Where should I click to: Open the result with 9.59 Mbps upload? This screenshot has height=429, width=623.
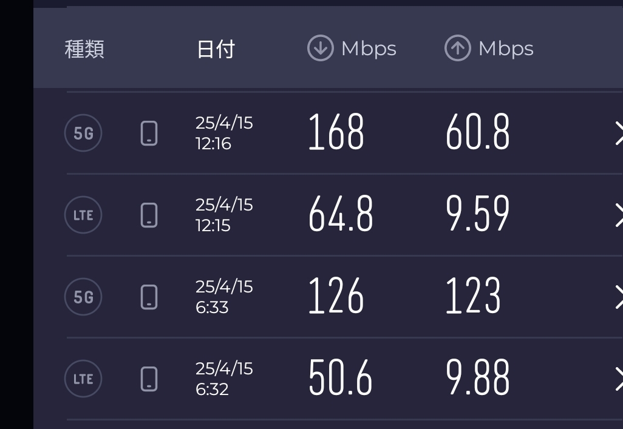click(477, 215)
